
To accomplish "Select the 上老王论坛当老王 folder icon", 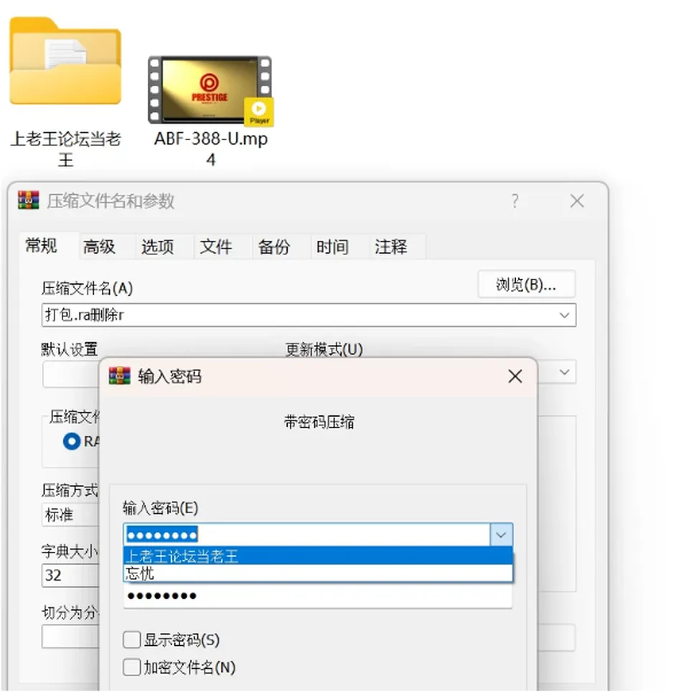I will (65, 60).
